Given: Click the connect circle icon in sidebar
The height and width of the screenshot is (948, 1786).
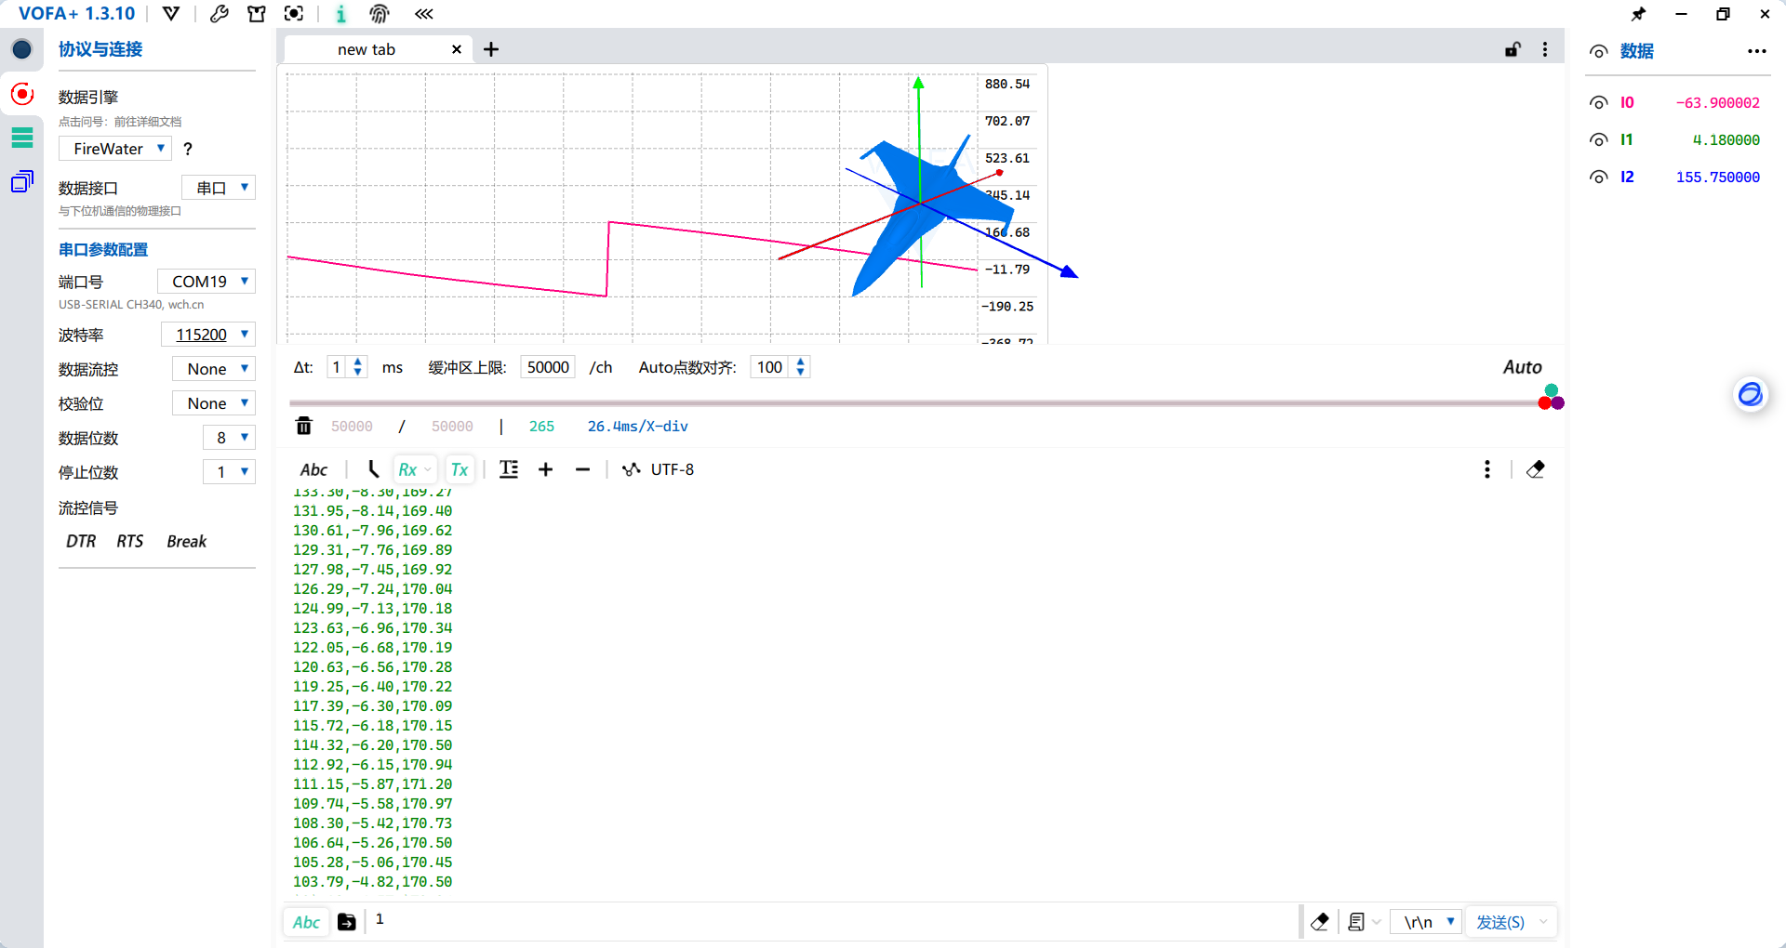Looking at the screenshot, I should pyautogui.click(x=22, y=49).
